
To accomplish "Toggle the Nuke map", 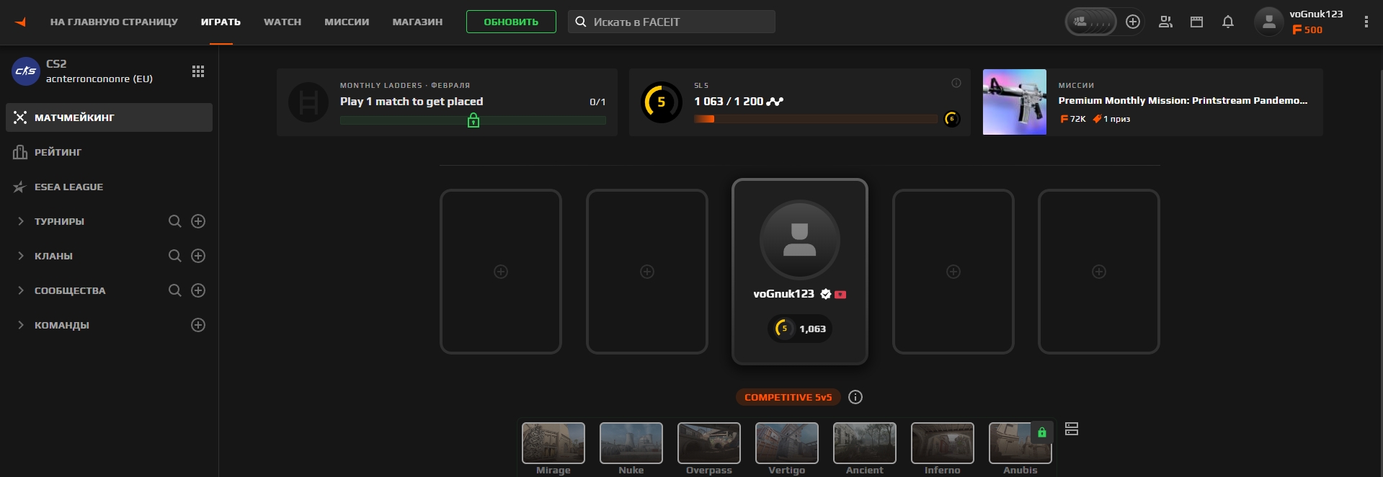I will [x=631, y=443].
